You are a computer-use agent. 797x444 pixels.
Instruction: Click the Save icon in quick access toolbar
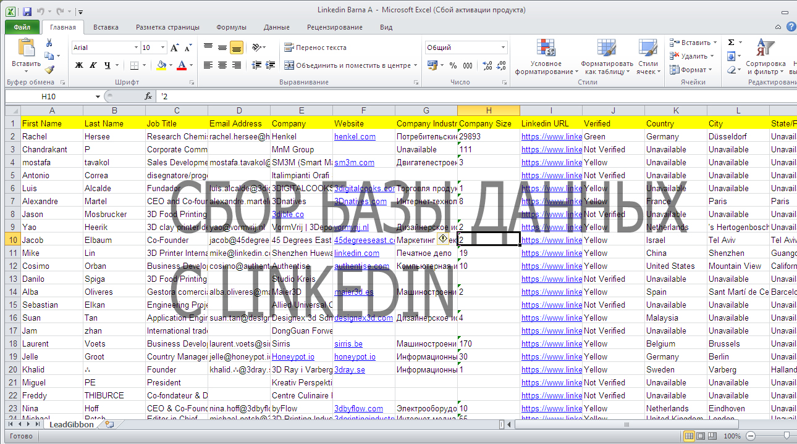tap(27, 11)
